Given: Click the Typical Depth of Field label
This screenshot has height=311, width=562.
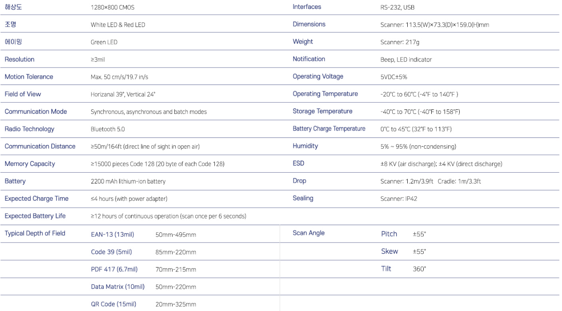Looking at the screenshot, I should [35, 233].
